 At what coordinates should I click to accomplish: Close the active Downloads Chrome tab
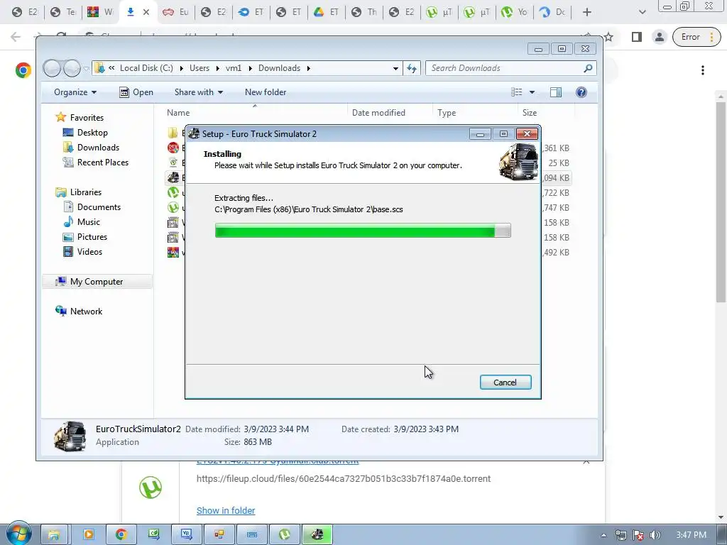point(146,12)
